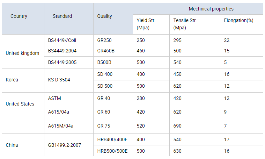Viewport: 265px width, 159px height.
Task: Click the Korea country cell
Action: [x=23, y=80]
